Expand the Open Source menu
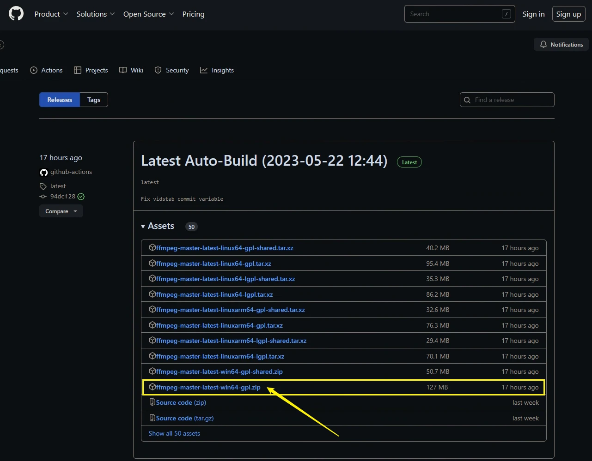The width and height of the screenshot is (592, 461). pos(149,14)
